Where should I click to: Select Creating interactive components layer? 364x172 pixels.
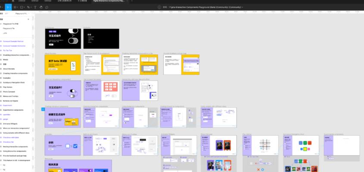click(15, 73)
